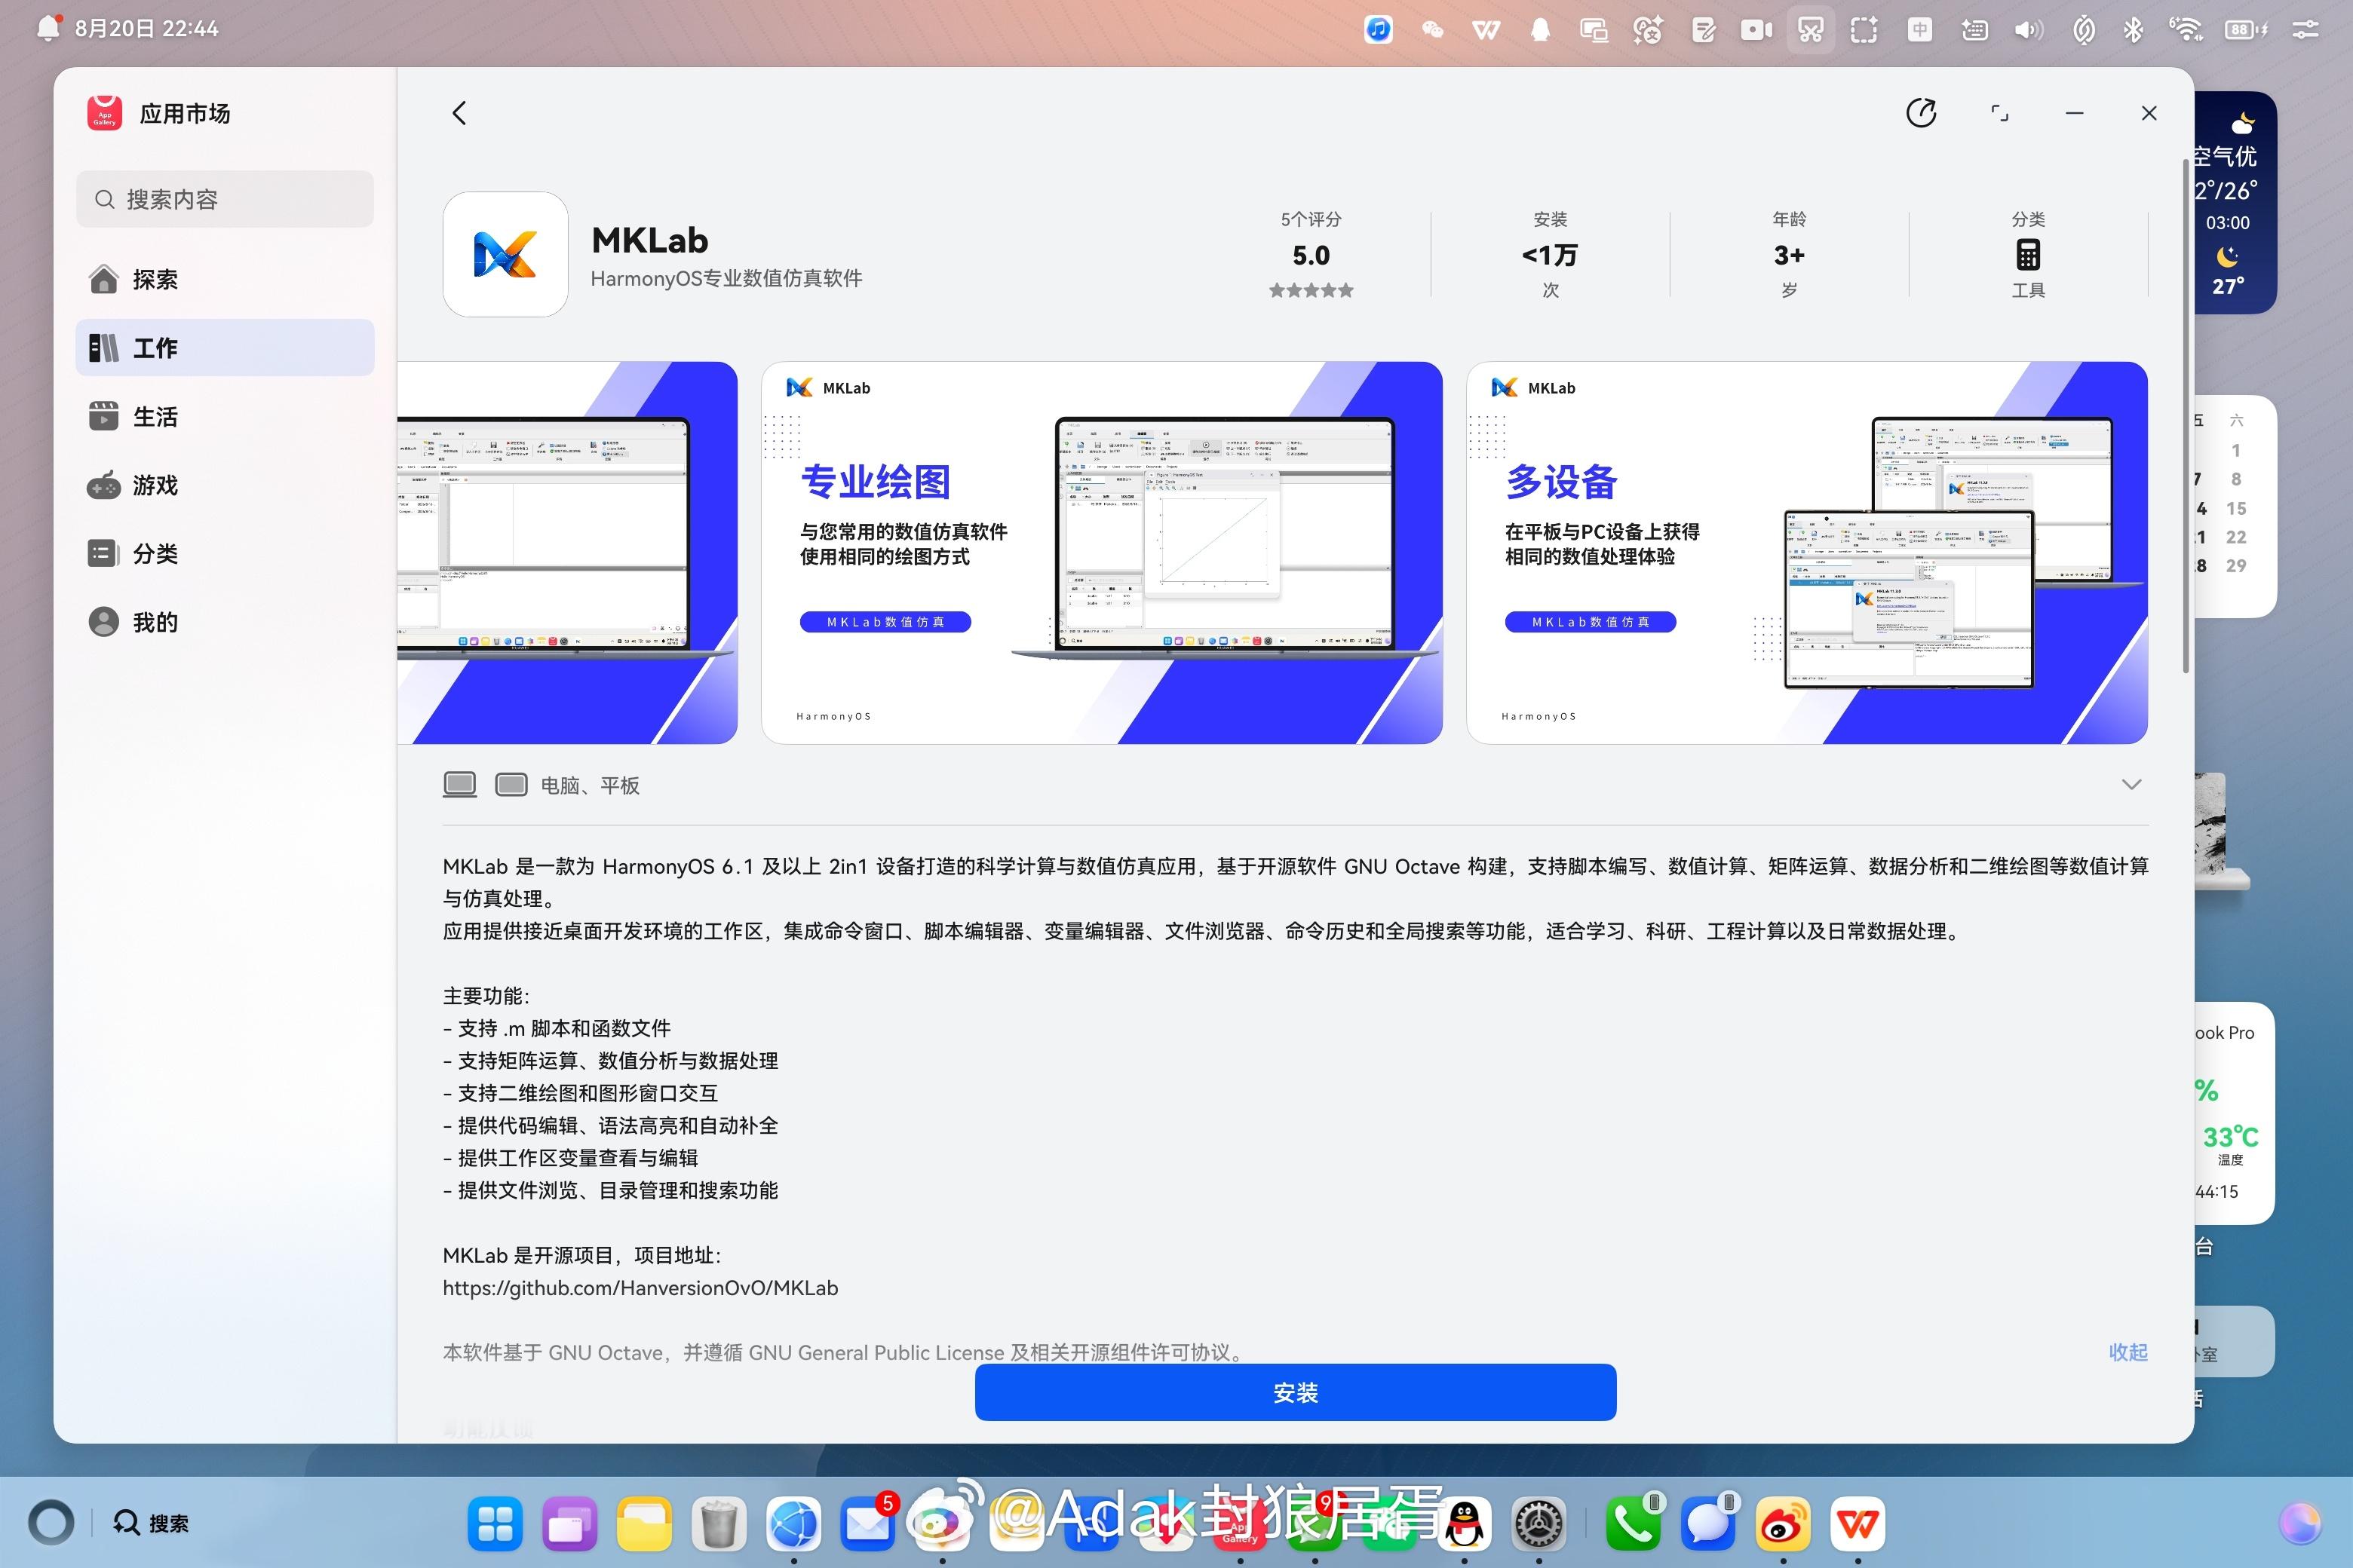Click the App Gallery logo in the sidebar
Screen dimensions: 2353x1568
[x=104, y=113]
